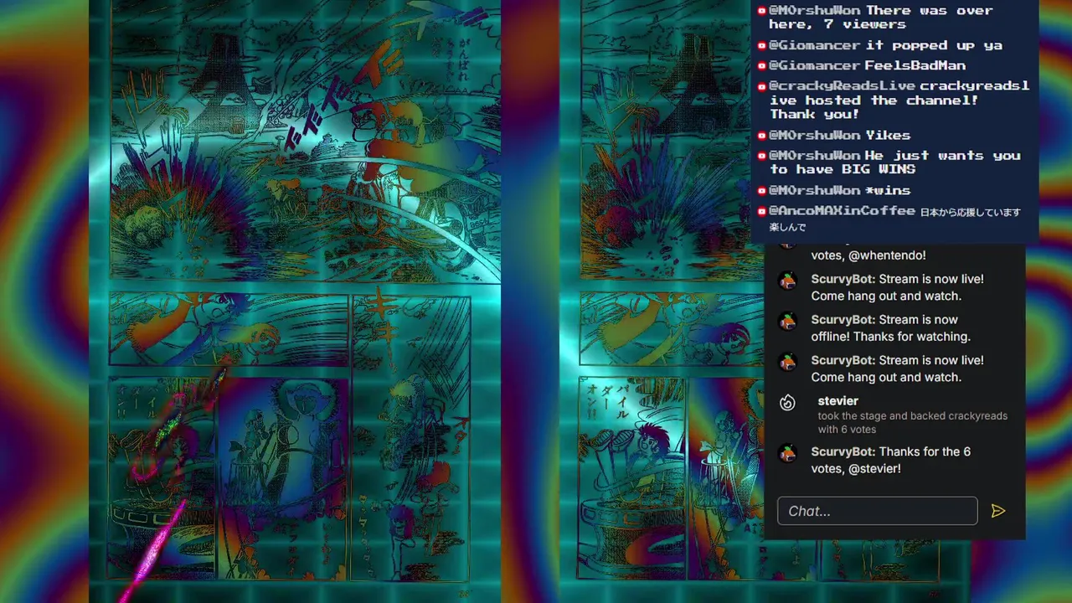Click the FeelsBadMan message text
This screenshot has width=1072, height=603.
(915, 65)
